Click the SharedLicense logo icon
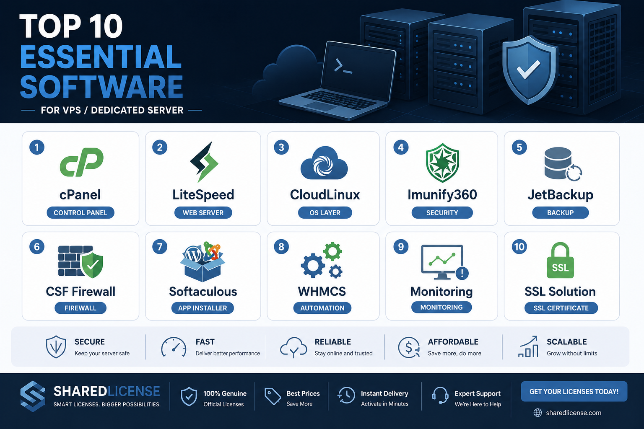The width and height of the screenshot is (644, 429). (x=33, y=396)
